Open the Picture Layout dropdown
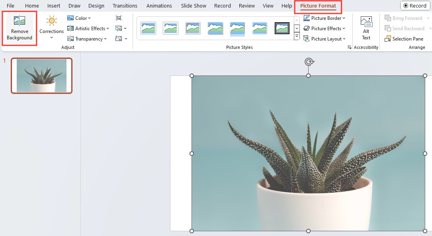This screenshot has height=236, width=432. coord(324,39)
